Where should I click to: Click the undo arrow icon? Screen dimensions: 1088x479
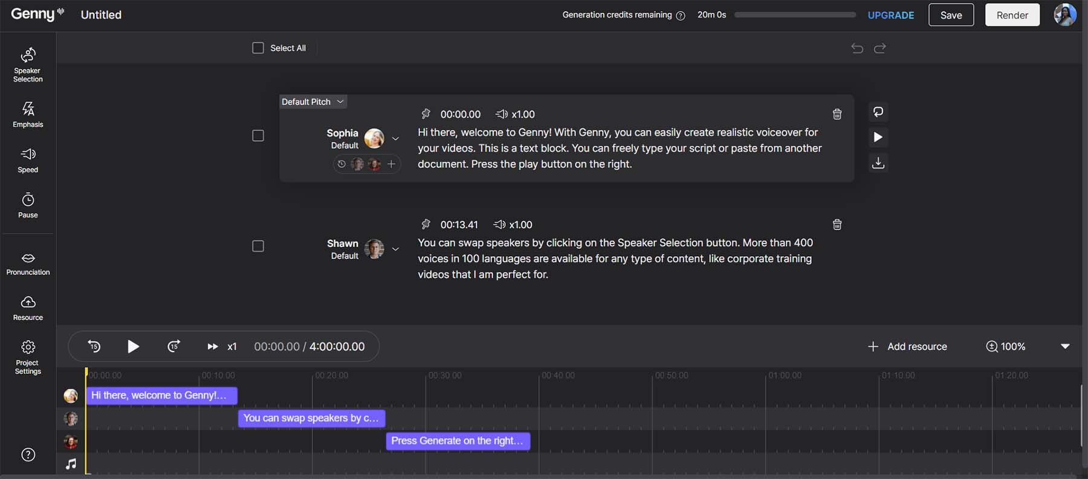pos(857,48)
